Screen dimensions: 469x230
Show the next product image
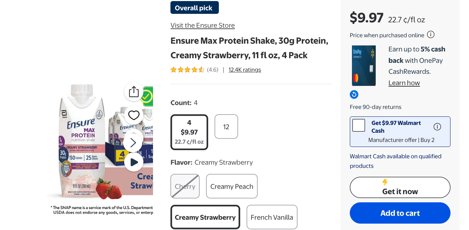[x=133, y=142]
